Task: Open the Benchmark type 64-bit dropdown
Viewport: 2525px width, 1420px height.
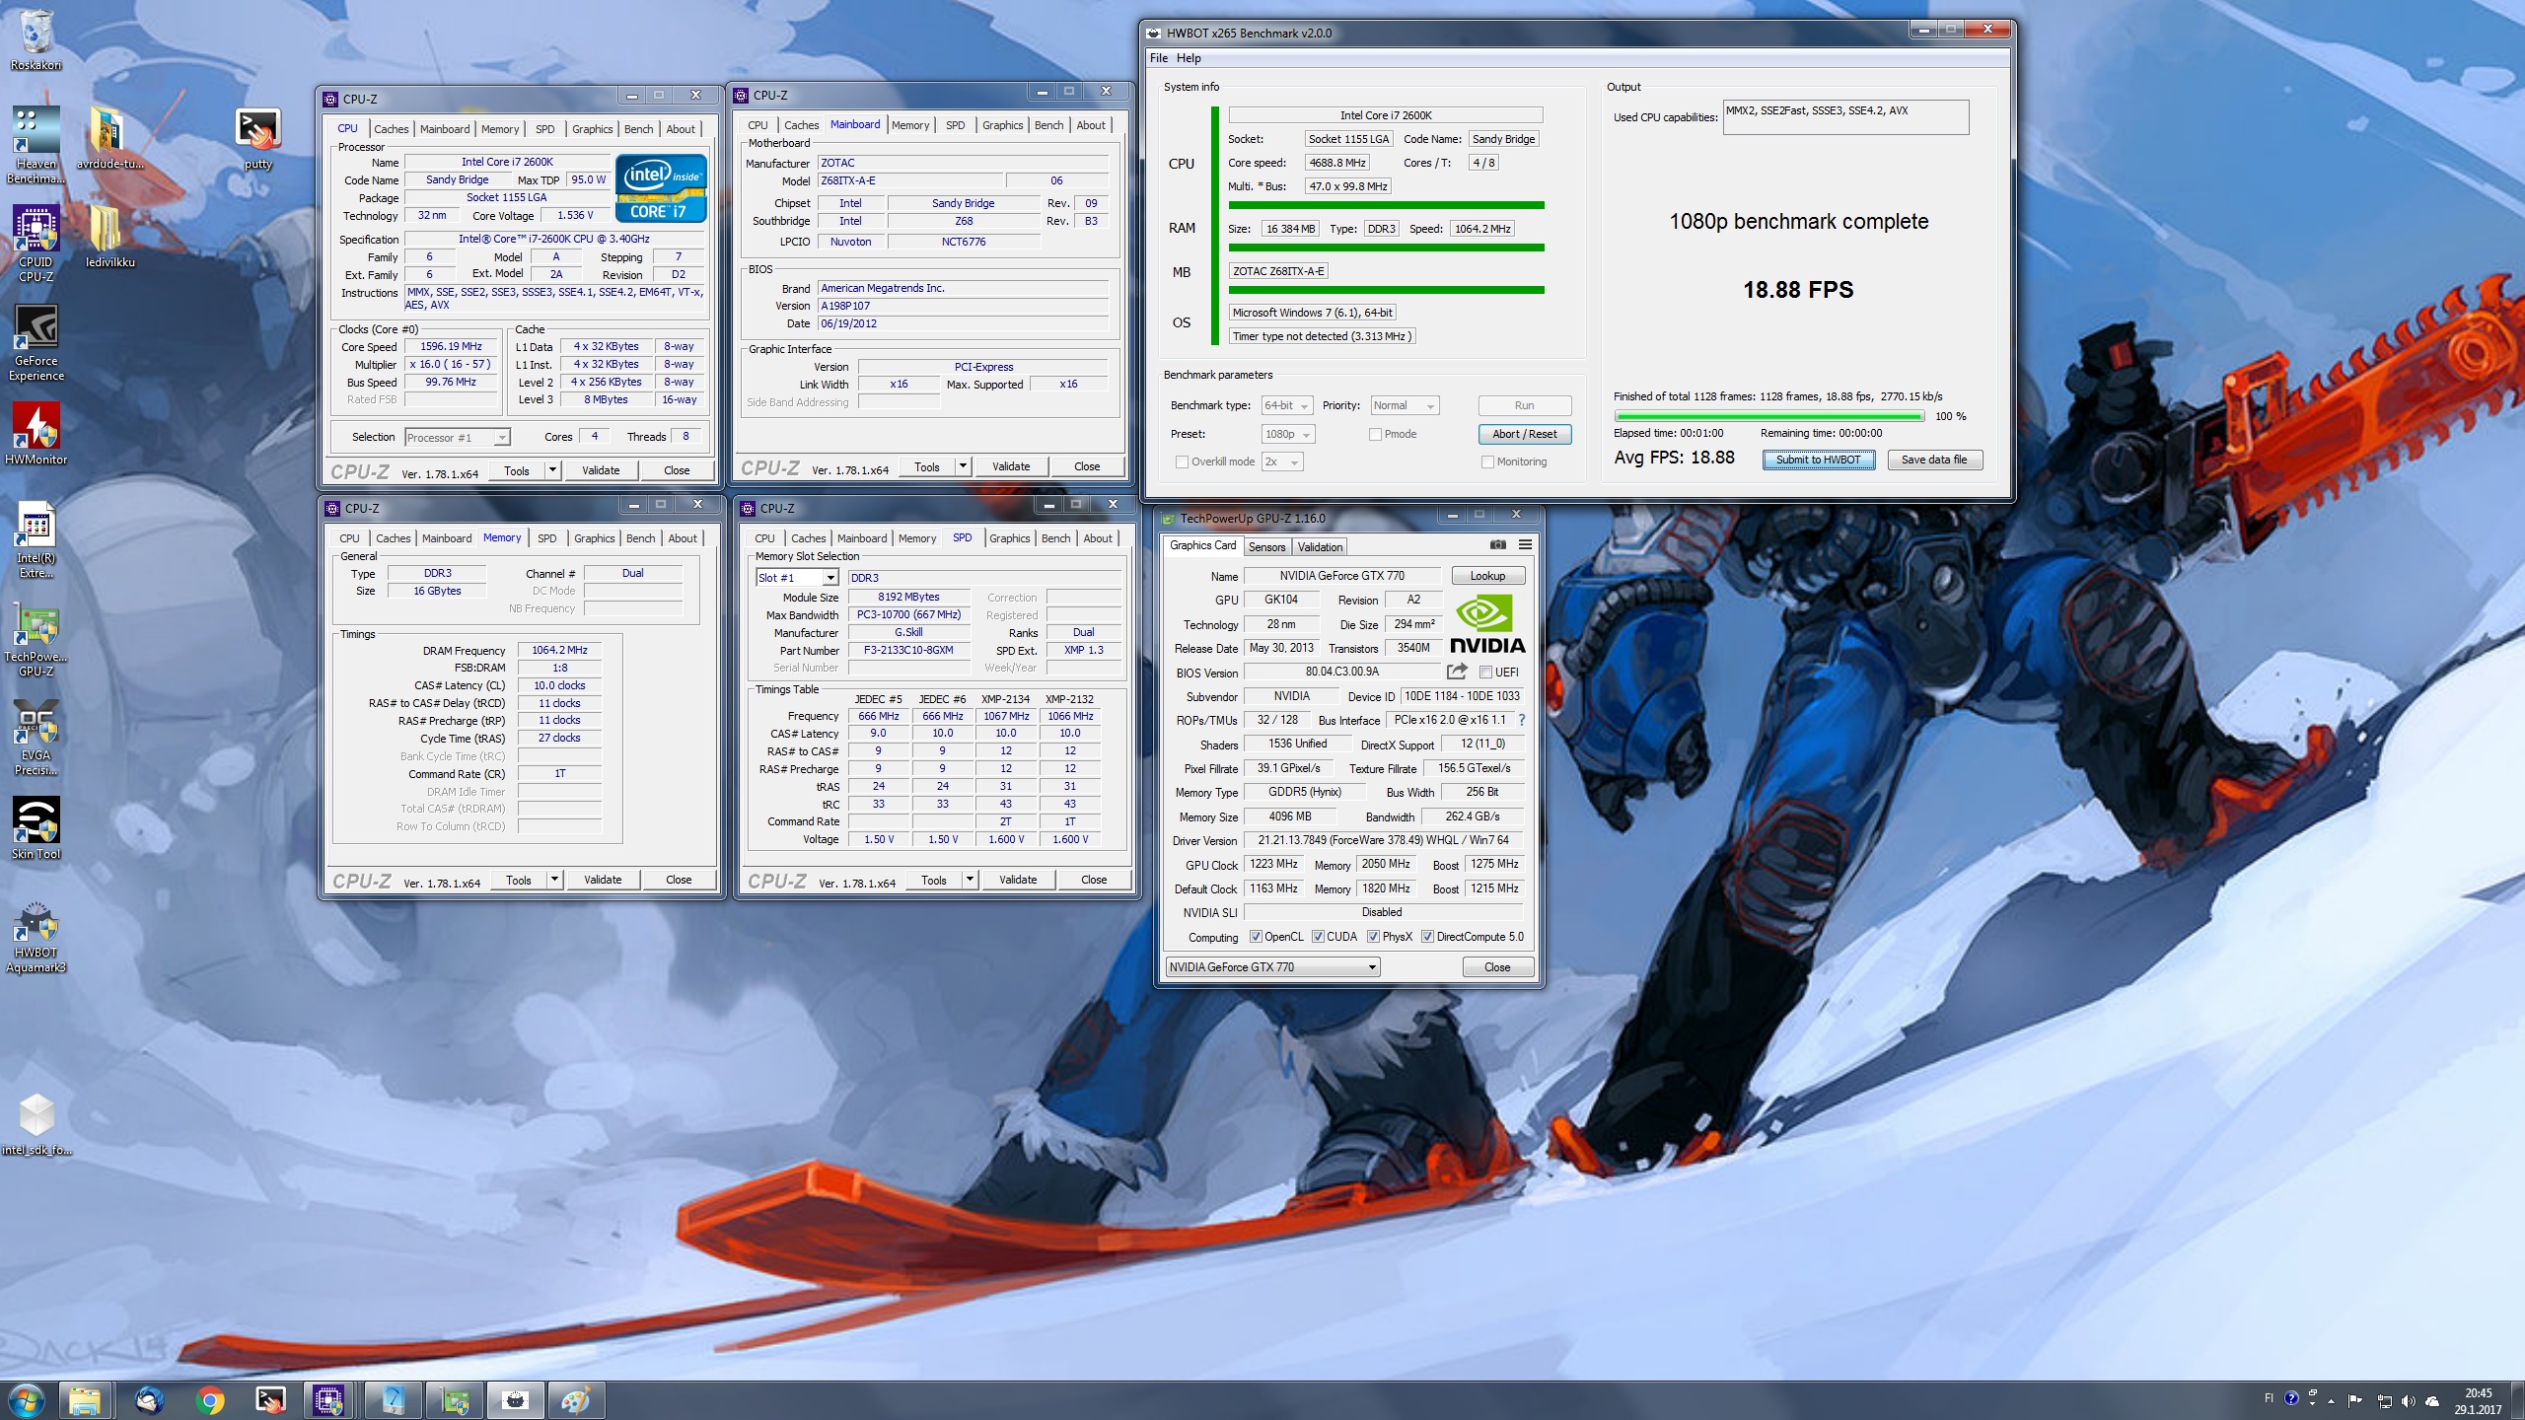Action: pos(1287,405)
